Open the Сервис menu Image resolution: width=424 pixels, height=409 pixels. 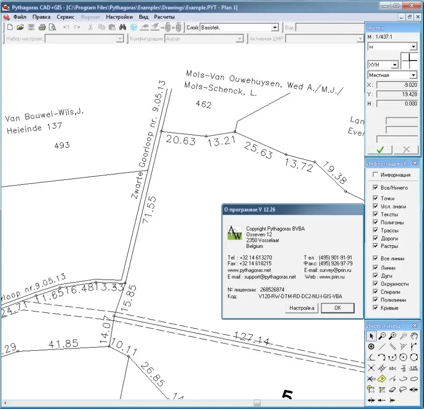click(x=65, y=17)
